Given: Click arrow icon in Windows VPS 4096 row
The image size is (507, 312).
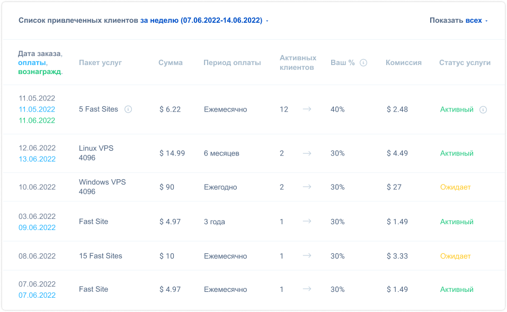Looking at the screenshot, I should point(307,187).
